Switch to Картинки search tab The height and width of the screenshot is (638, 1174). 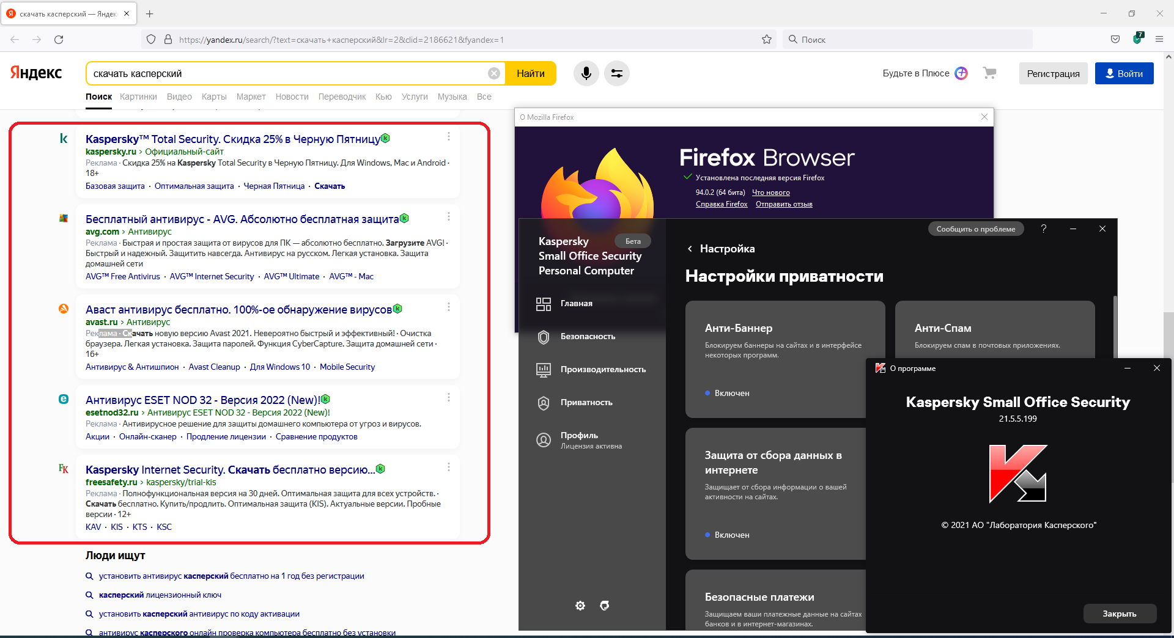point(138,97)
